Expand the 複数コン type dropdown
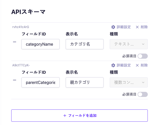 point(129,82)
